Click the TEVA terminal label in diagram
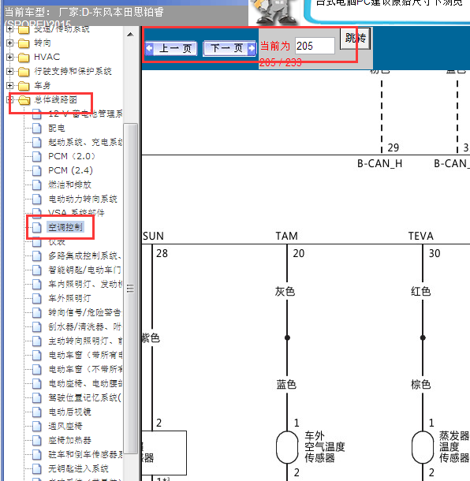The width and height of the screenshot is (470, 481). pyautogui.click(x=420, y=236)
